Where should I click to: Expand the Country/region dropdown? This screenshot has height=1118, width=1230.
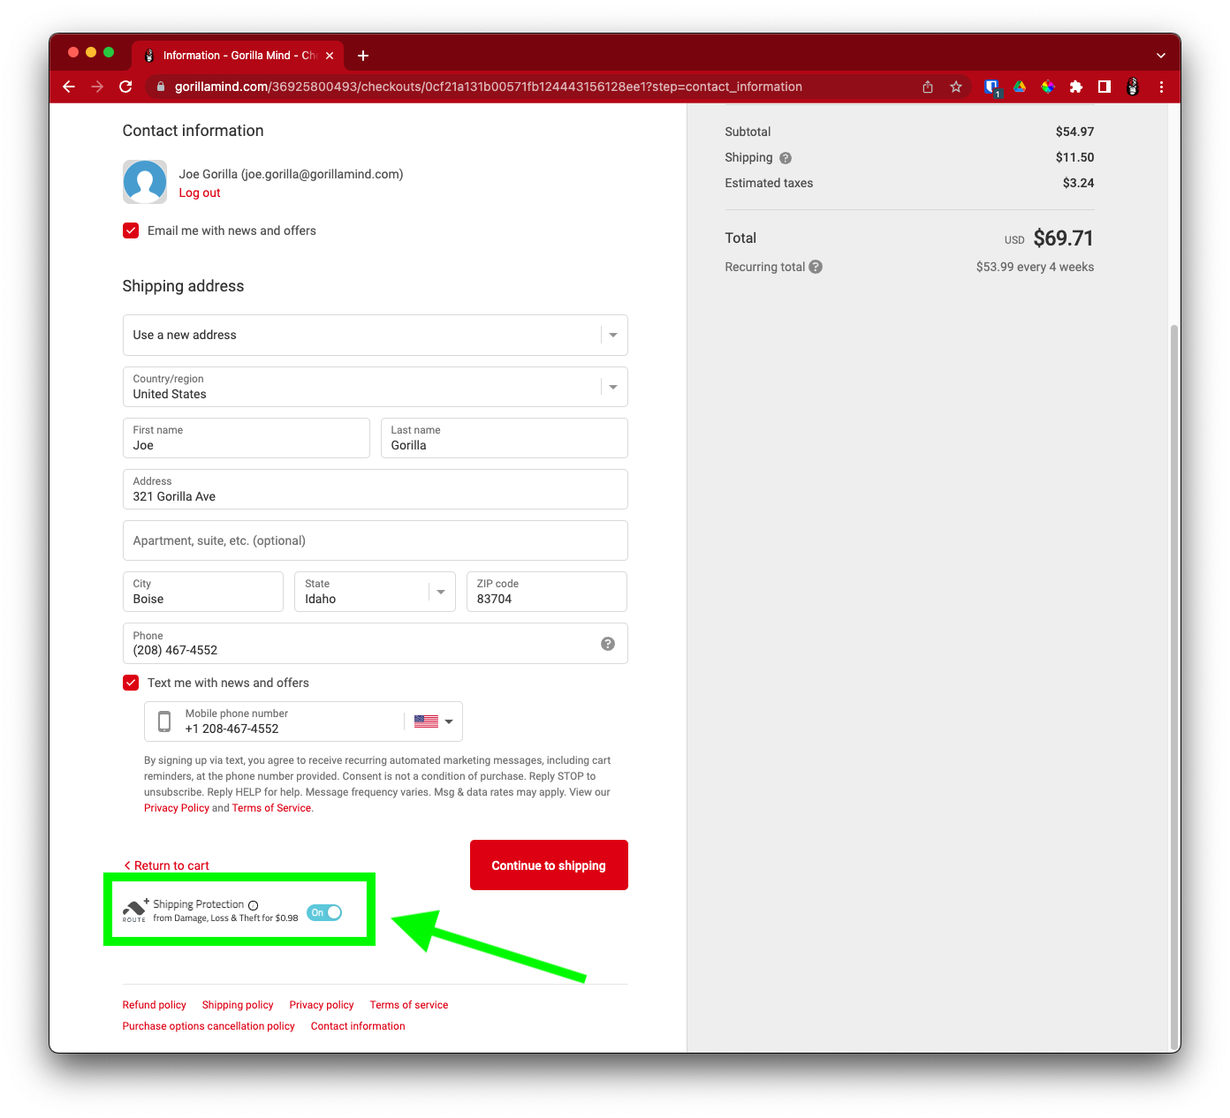[x=375, y=387]
